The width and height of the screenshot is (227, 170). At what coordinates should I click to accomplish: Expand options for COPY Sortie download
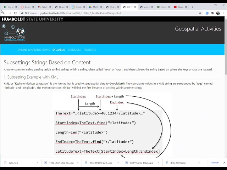click(x=159, y=163)
